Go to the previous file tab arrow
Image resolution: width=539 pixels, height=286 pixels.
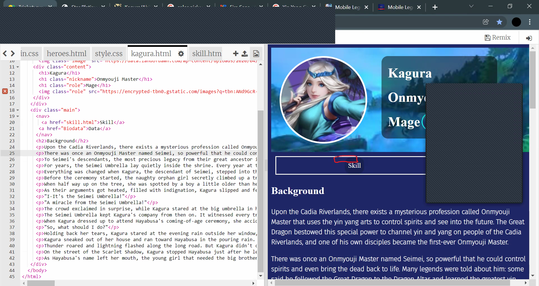point(5,53)
